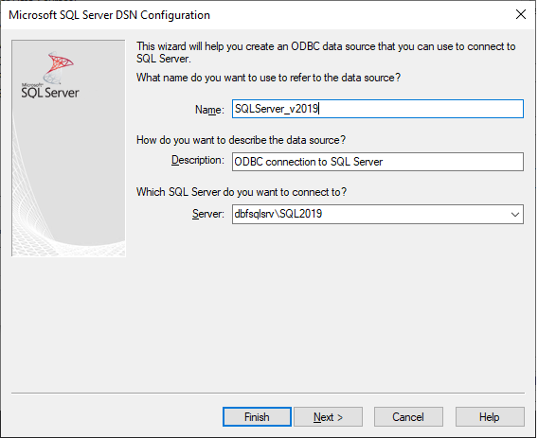Click the Description field label
Screen dimensions: 538x438
point(198,160)
